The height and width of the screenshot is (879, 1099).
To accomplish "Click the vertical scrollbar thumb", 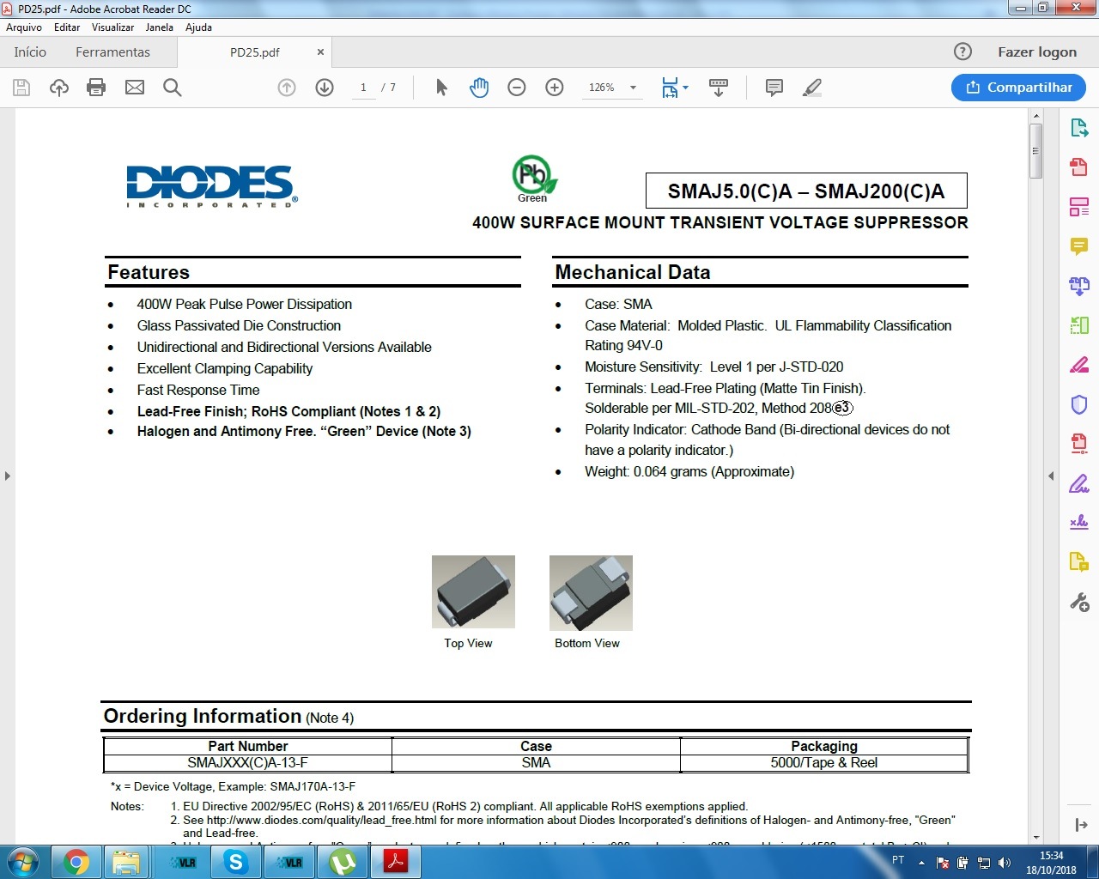I will coord(1035,151).
